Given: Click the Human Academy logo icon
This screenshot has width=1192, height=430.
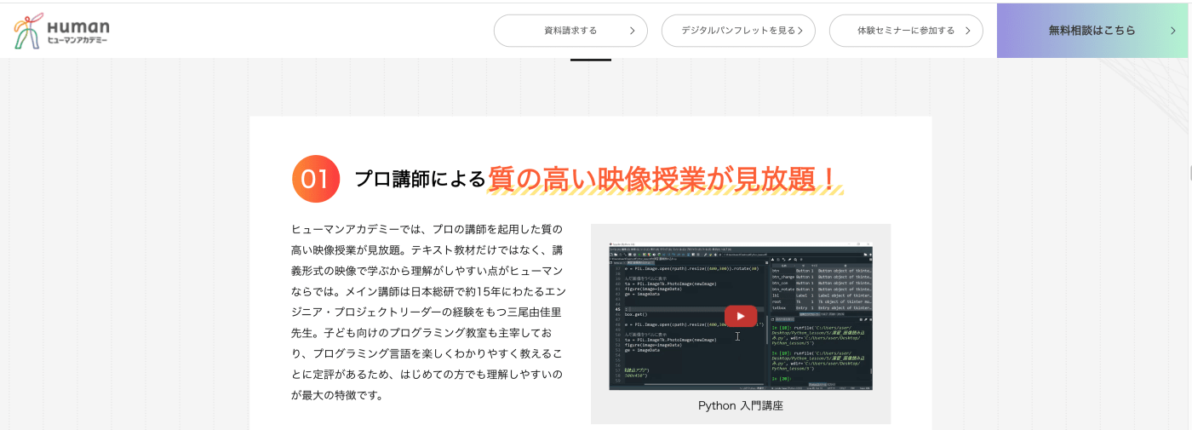Looking at the screenshot, I should [x=29, y=31].
